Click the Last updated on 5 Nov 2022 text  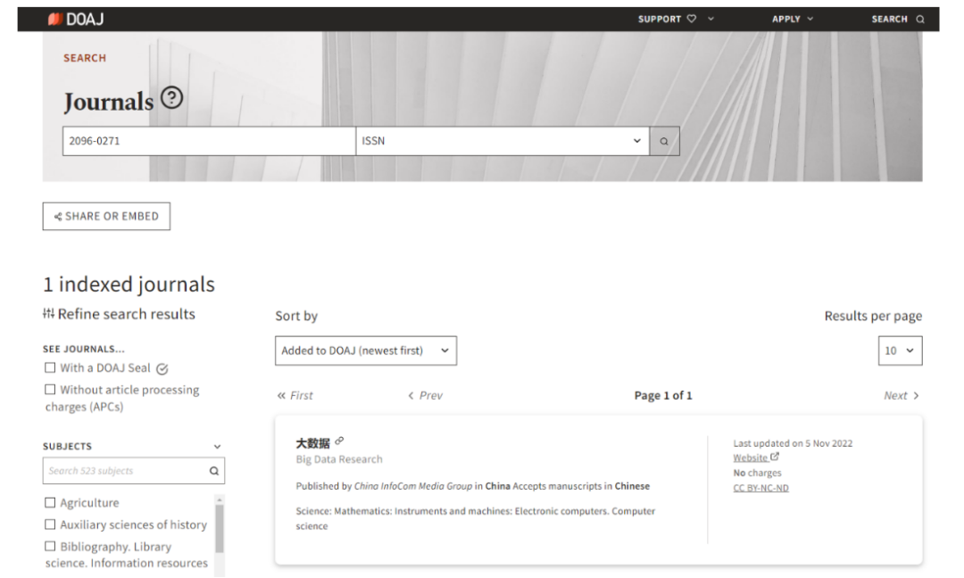click(793, 443)
